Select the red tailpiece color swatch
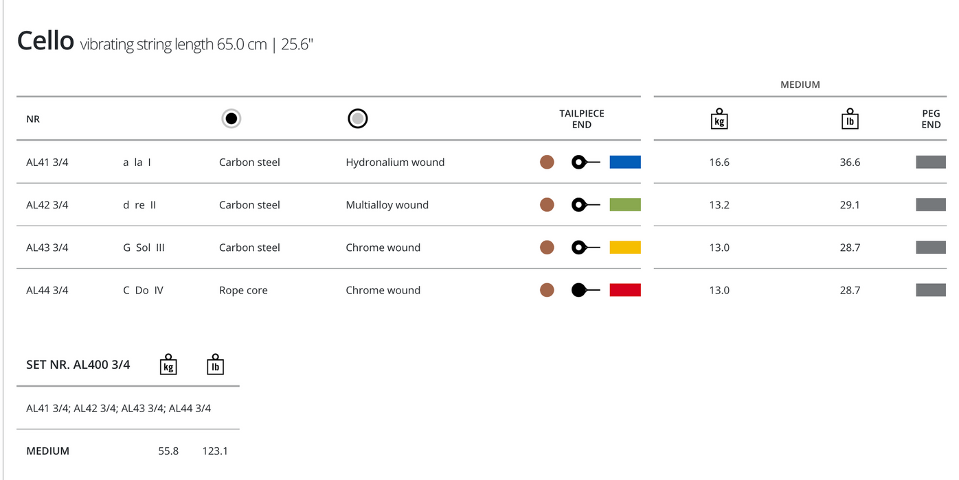959x480 pixels. [x=624, y=290]
